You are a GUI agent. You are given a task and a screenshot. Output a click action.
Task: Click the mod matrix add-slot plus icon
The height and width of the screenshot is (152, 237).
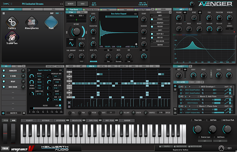tap(175, 89)
